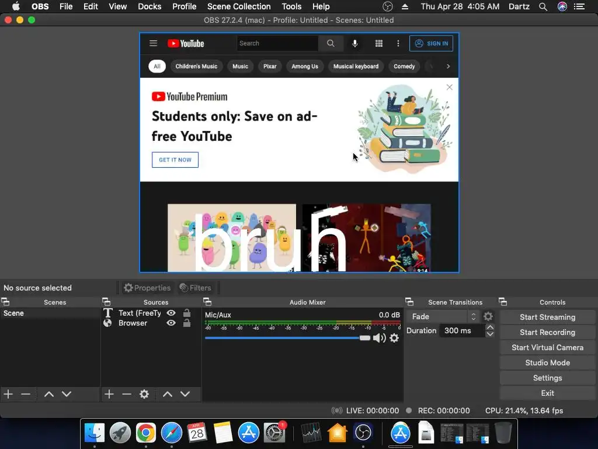
Task: Open the Edit menu
Action: tap(91, 6)
